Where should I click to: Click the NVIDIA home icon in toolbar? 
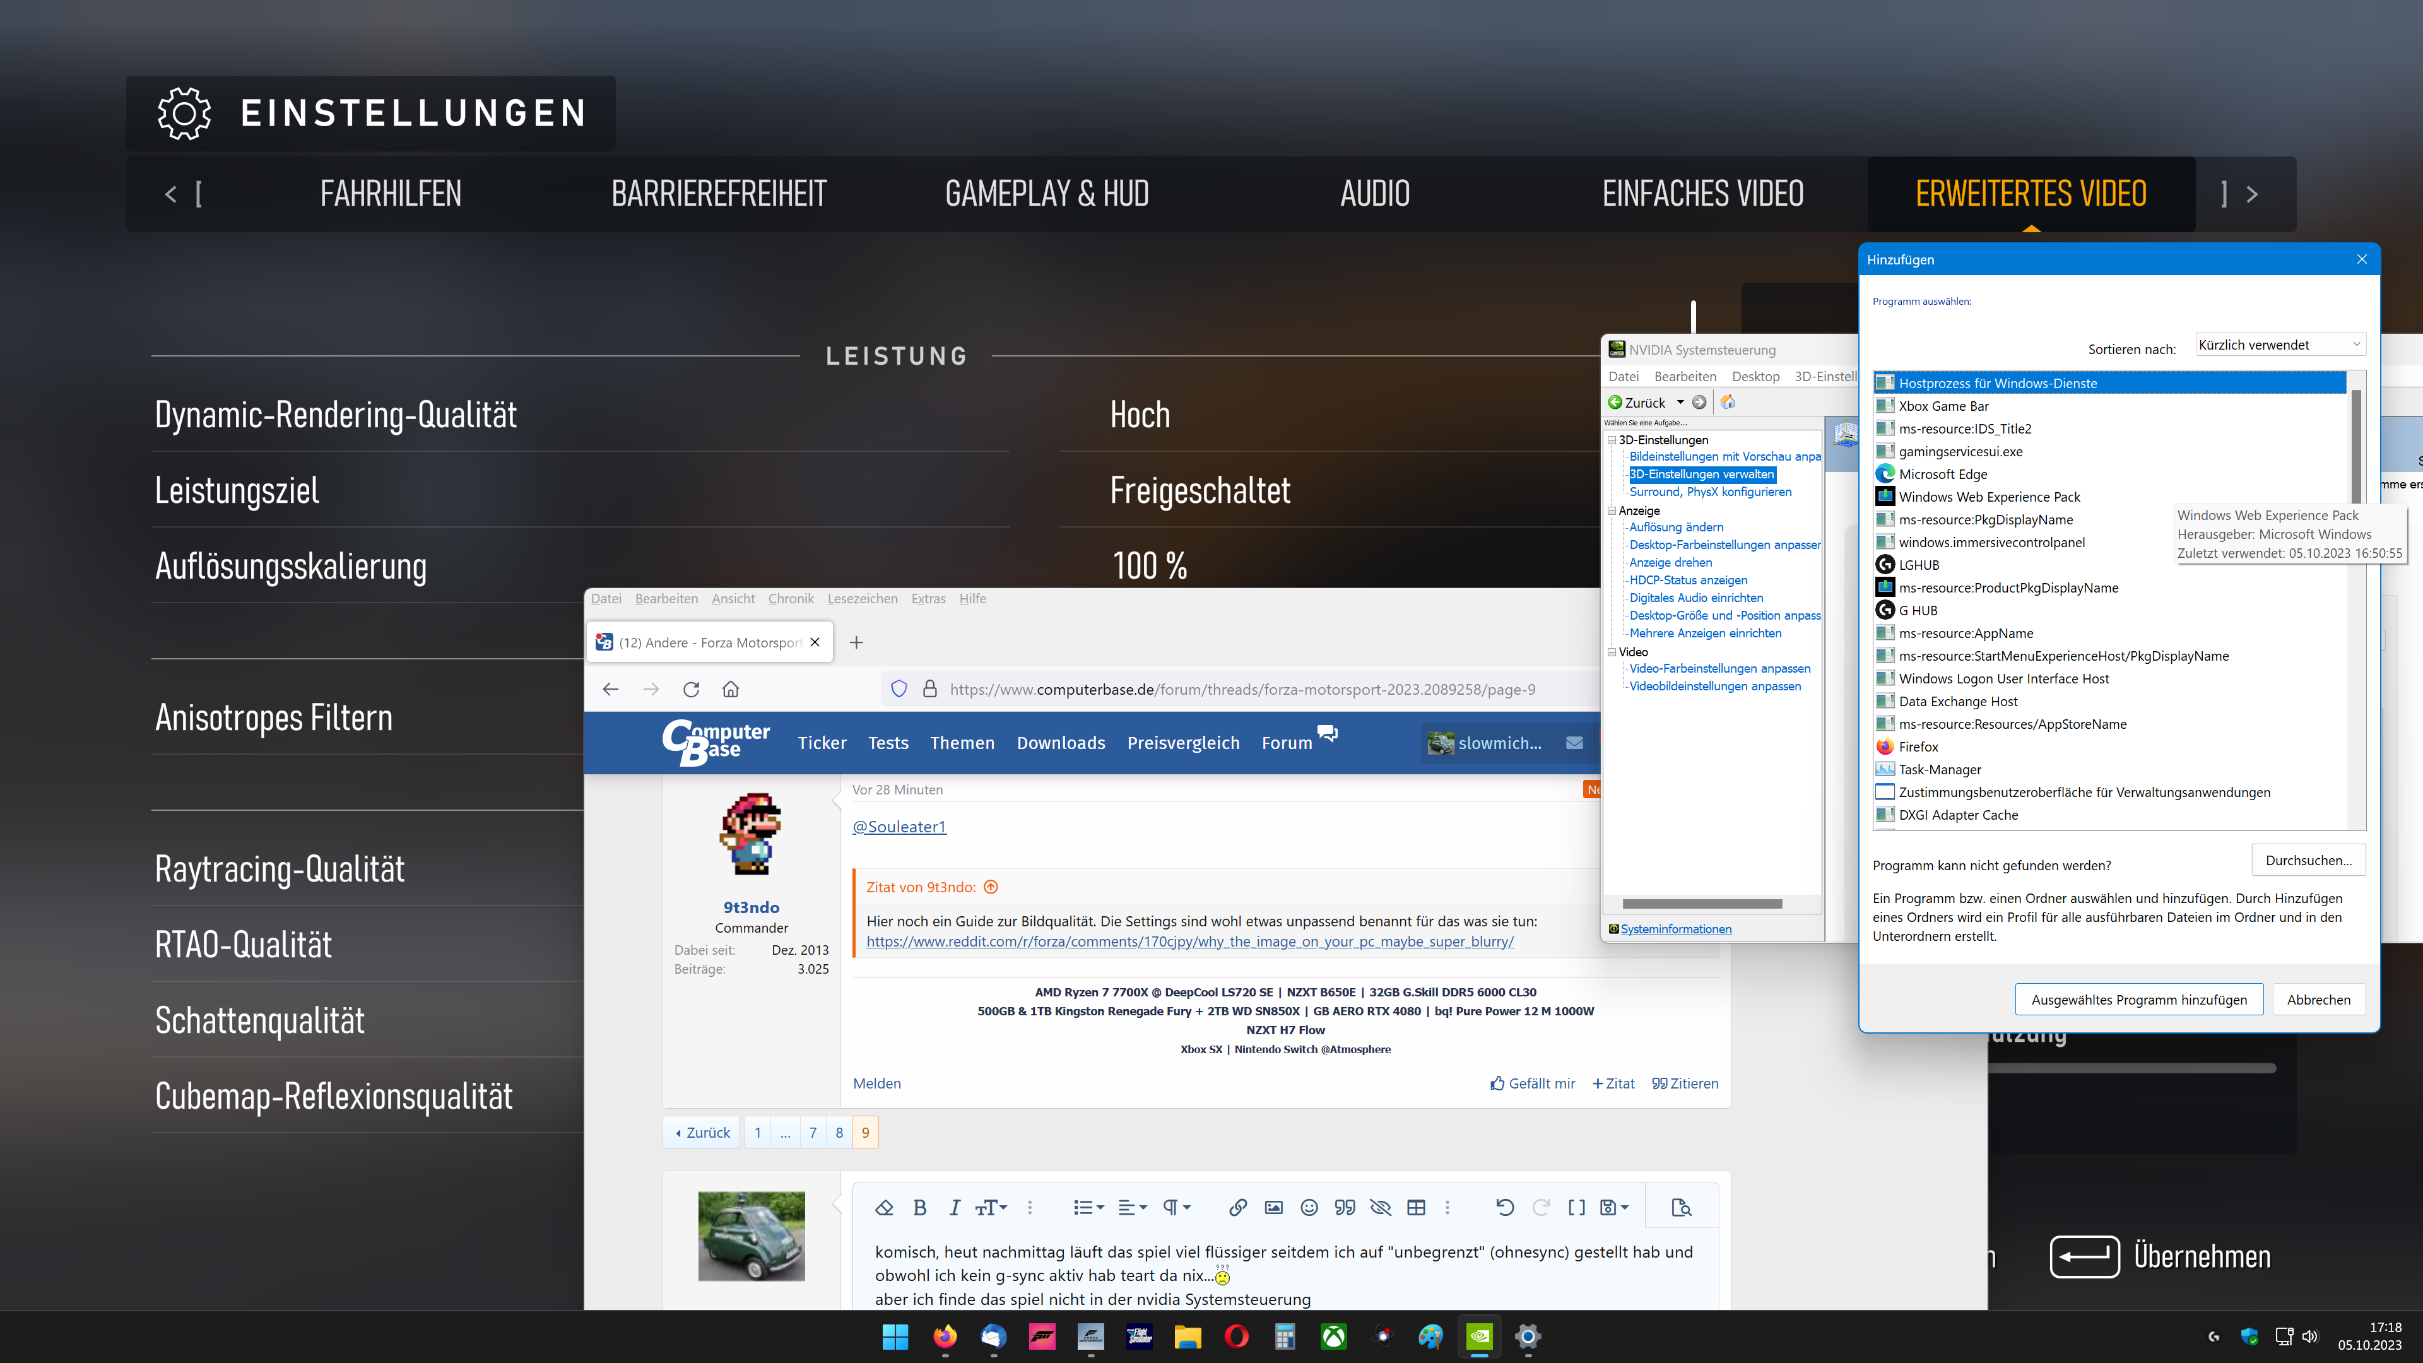click(x=1728, y=403)
